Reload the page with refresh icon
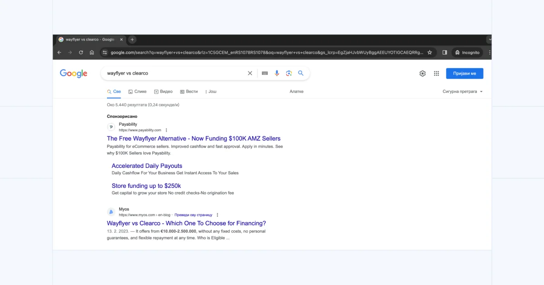Viewport: 544px width, 285px height. click(81, 52)
